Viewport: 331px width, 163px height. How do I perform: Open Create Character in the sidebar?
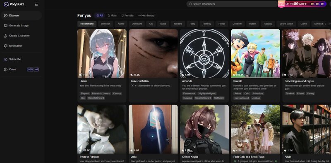tap(21, 36)
